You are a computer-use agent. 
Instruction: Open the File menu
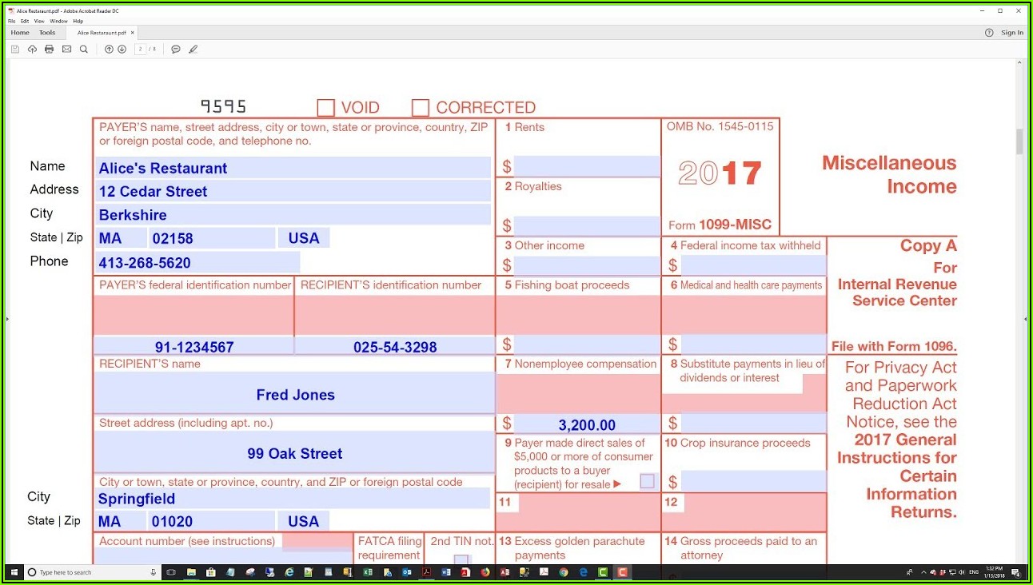[x=12, y=21]
